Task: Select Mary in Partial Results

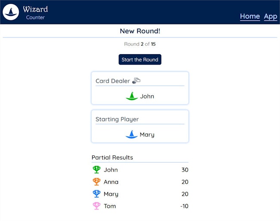Action: point(111,194)
